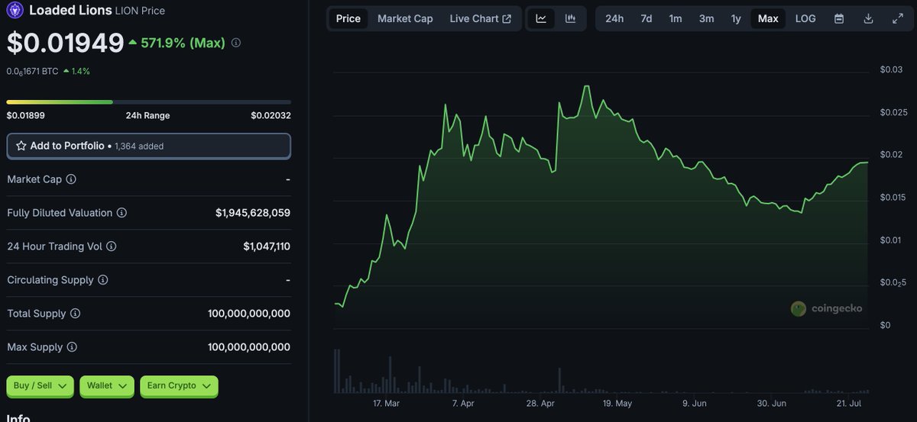
Task: Expand the Earn Crypto dropdown
Action: click(x=179, y=386)
